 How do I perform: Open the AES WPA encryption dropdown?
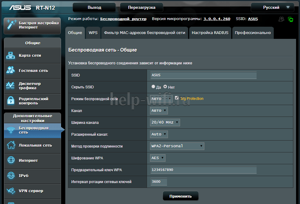point(158,158)
